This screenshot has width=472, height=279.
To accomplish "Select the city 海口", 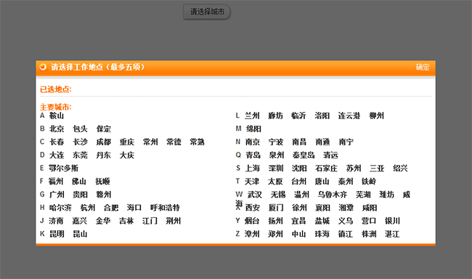I will 134,208.
